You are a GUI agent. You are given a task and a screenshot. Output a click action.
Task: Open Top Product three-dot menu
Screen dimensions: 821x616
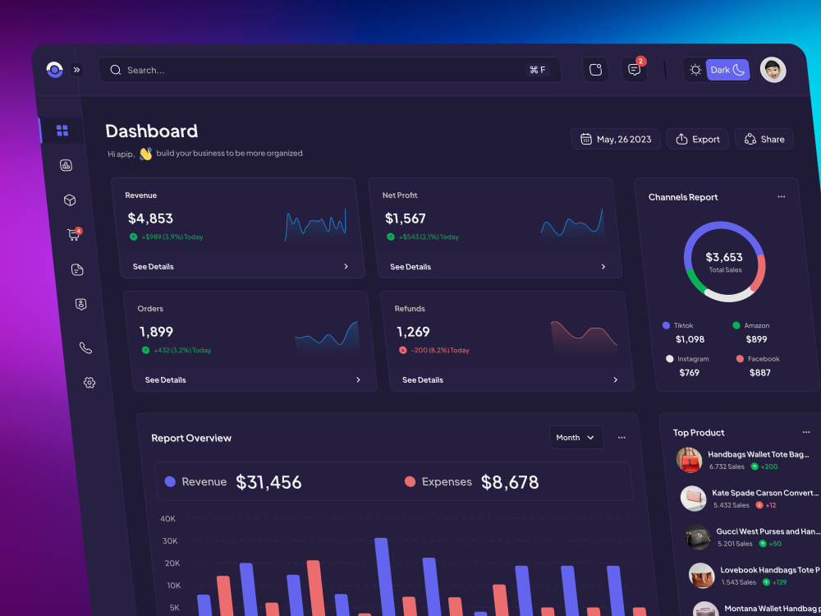pyautogui.click(x=806, y=432)
